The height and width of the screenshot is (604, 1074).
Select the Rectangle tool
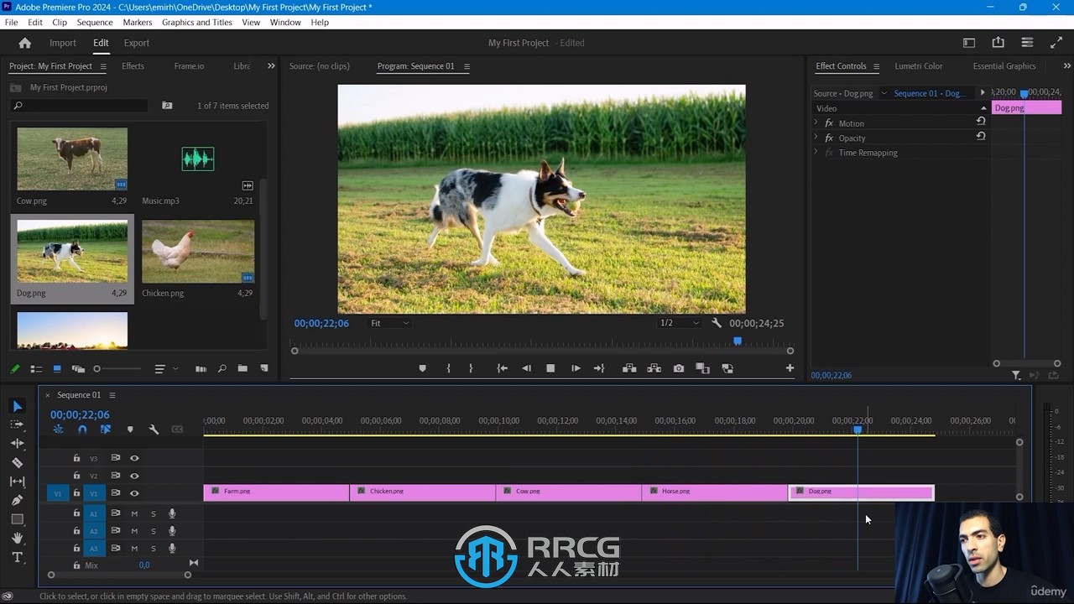click(17, 519)
